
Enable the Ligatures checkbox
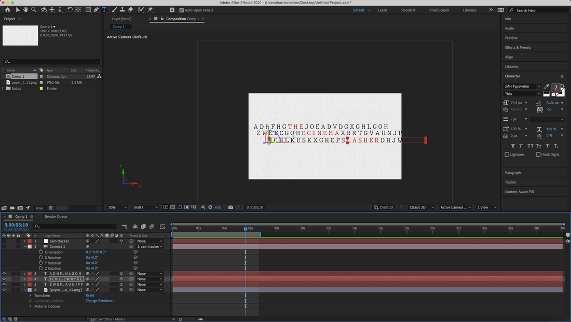click(507, 155)
